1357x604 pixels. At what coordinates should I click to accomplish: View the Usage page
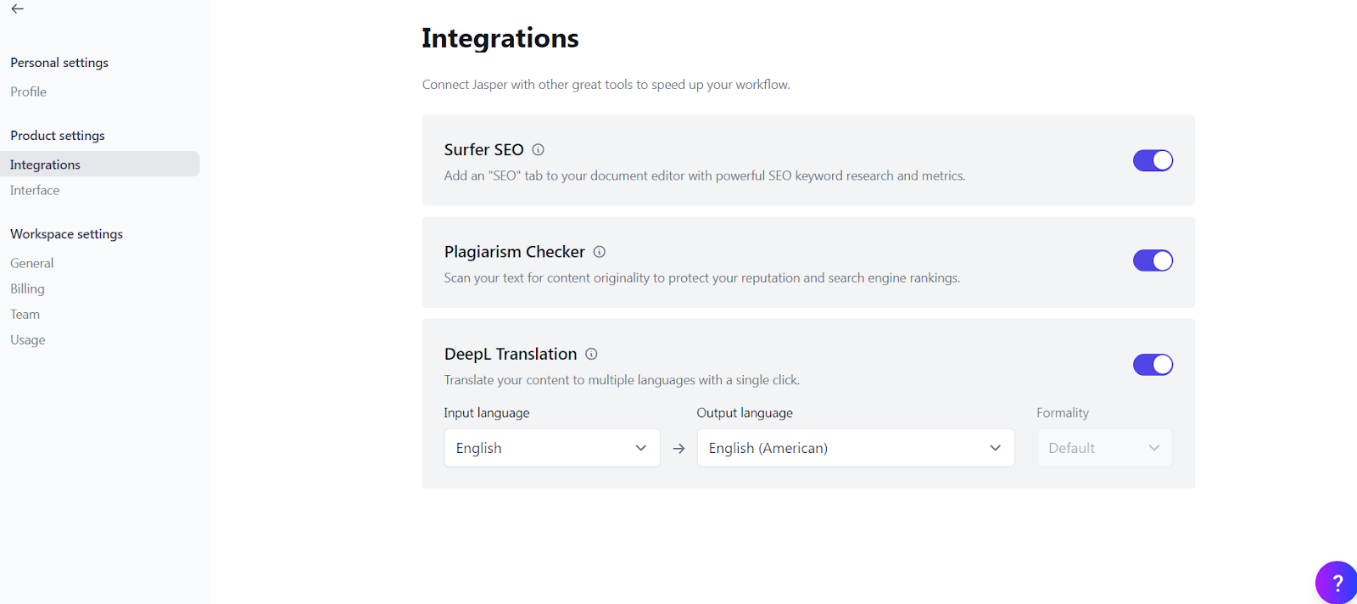28,339
